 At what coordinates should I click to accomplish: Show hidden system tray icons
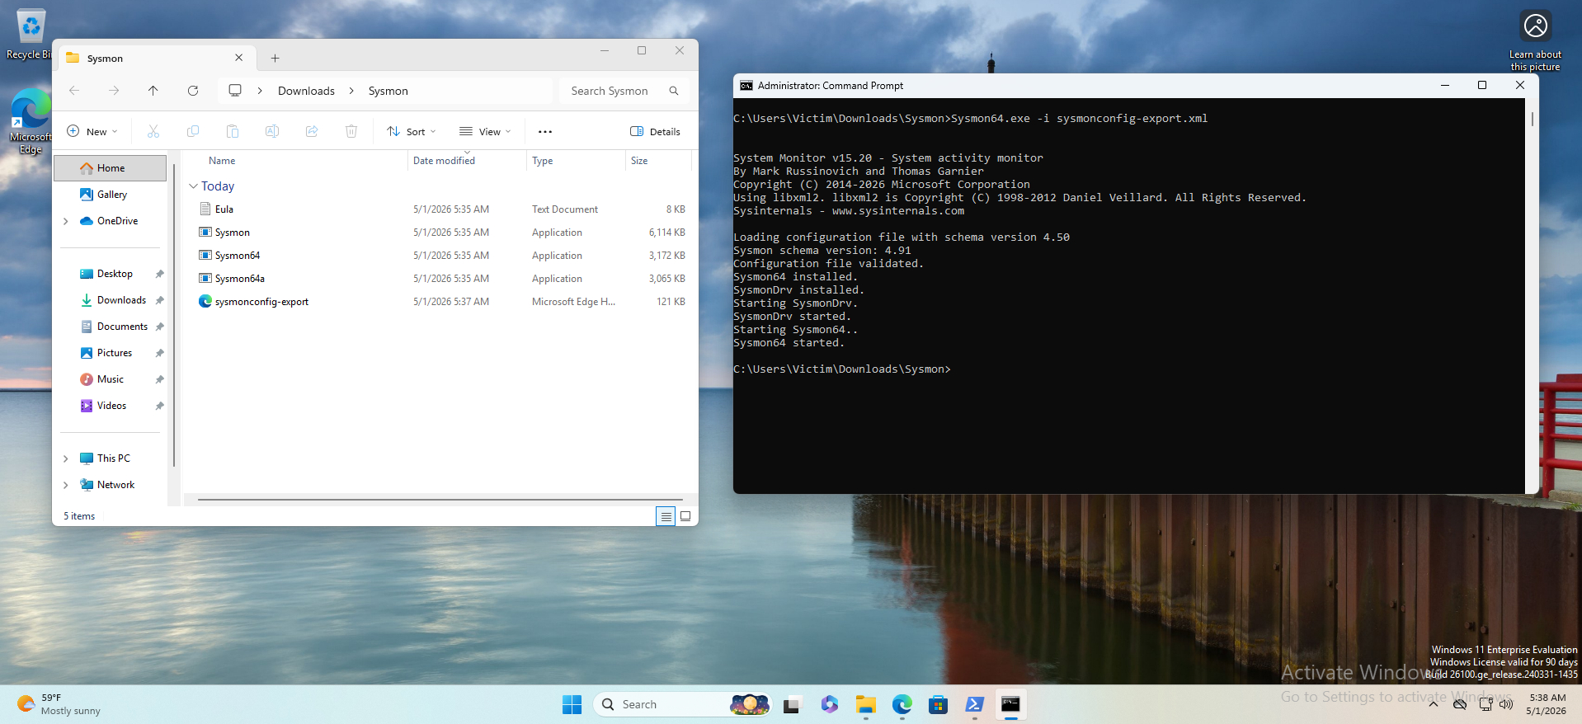(x=1434, y=704)
